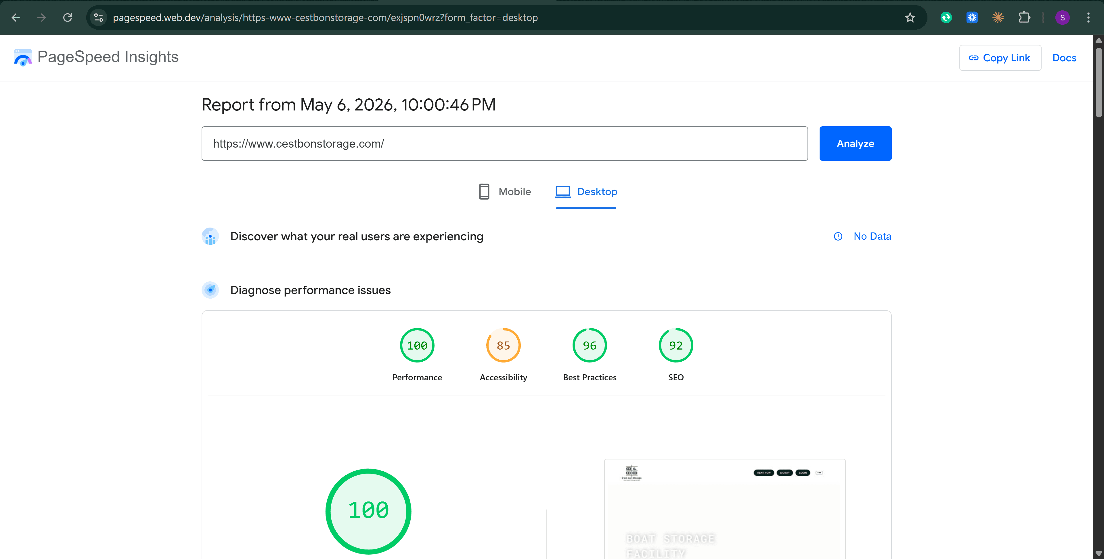Click the 'Accessibility' label

click(503, 377)
